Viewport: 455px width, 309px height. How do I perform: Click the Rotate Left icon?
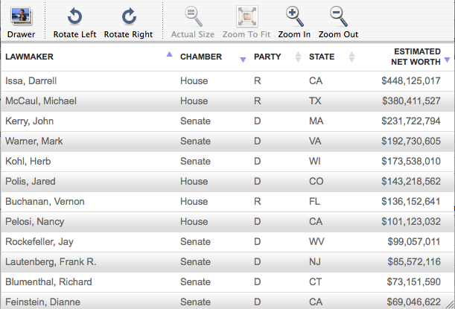coord(74,16)
